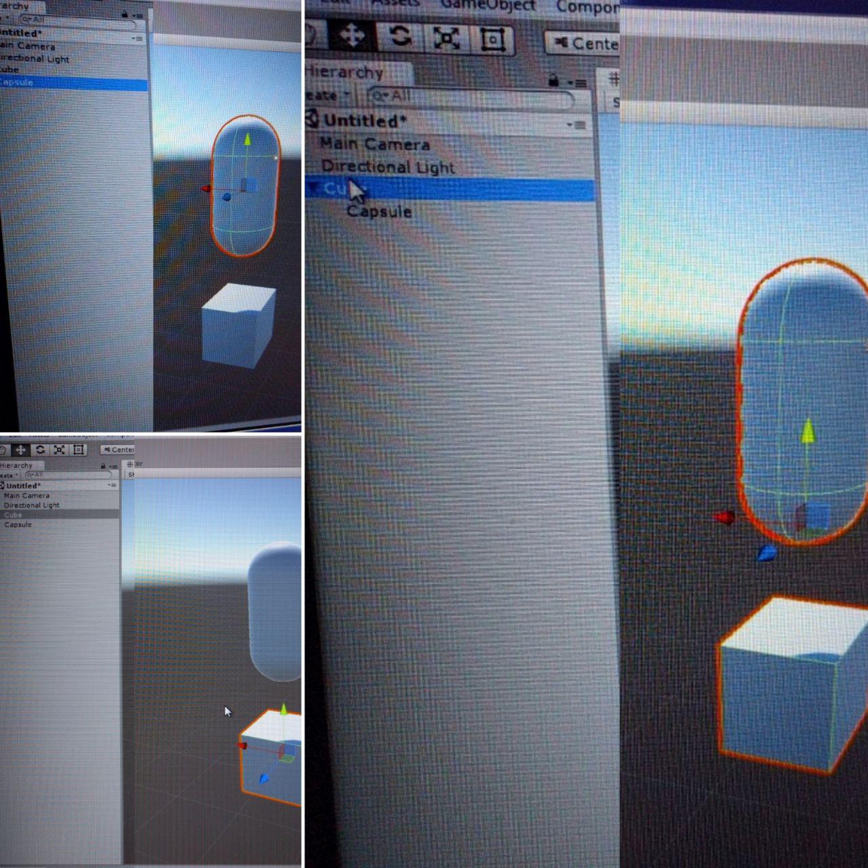The width and height of the screenshot is (868, 868).
Task: Click the green Y-axis gizmo arrow in the right photo
Action: (x=807, y=431)
